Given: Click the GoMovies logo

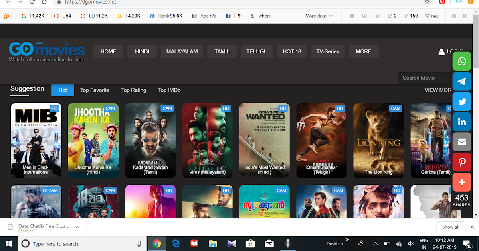Looking at the screenshot, I should [47, 51].
